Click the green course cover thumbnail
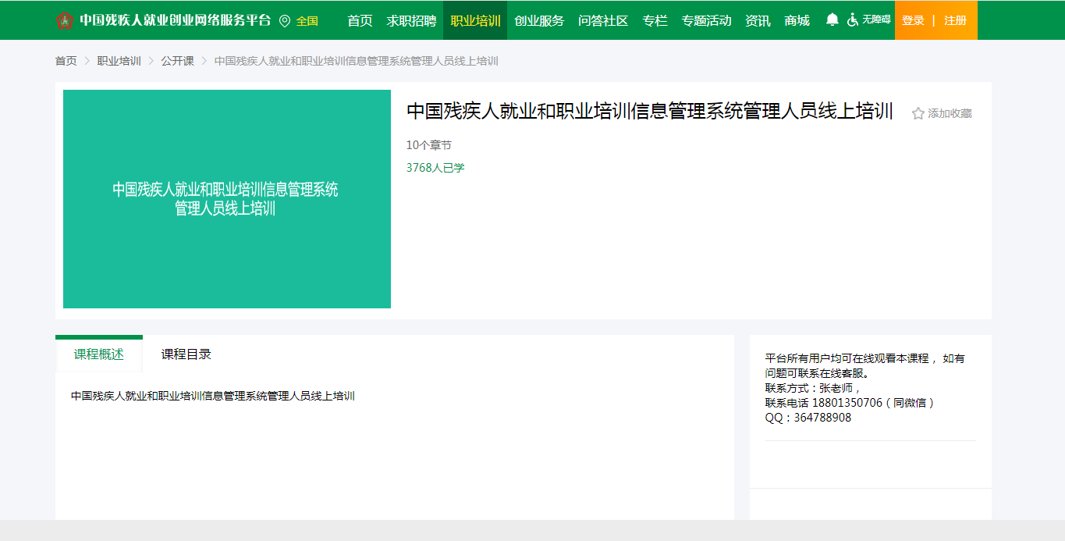1065x541 pixels. coord(227,199)
